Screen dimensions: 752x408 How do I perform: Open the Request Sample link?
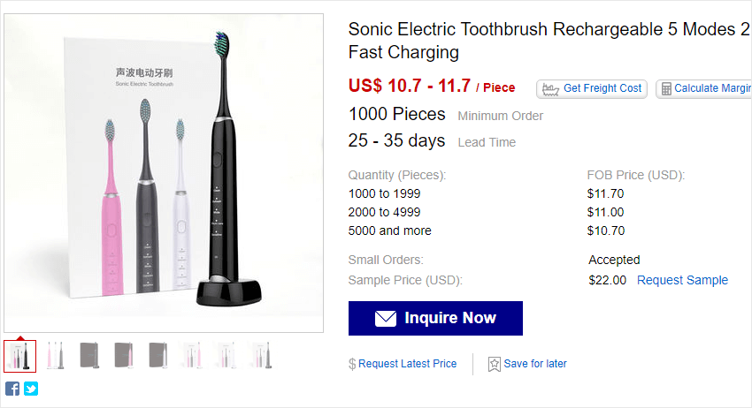coord(682,280)
